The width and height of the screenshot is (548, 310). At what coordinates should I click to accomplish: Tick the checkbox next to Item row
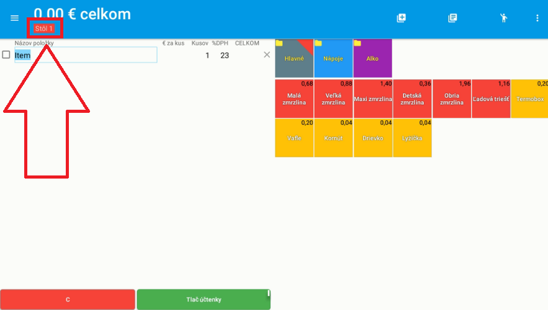(6, 55)
